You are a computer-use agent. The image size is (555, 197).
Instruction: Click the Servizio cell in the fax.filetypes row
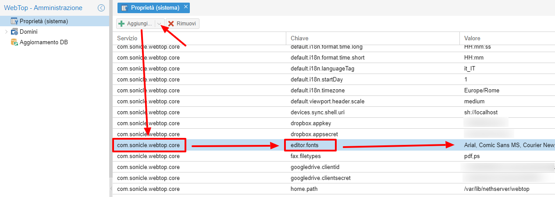click(199, 156)
